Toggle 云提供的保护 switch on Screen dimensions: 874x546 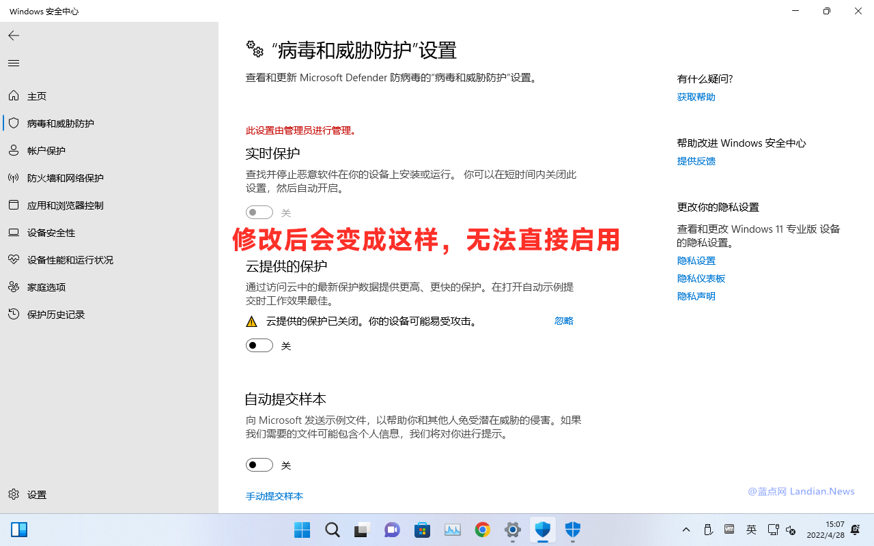pyautogui.click(x=259, y=345)
